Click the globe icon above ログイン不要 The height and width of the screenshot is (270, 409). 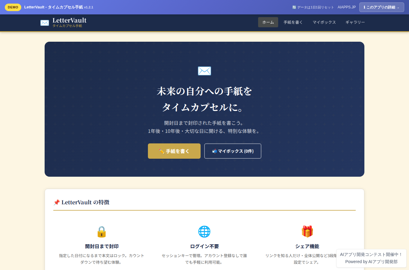tap(204, 232)
